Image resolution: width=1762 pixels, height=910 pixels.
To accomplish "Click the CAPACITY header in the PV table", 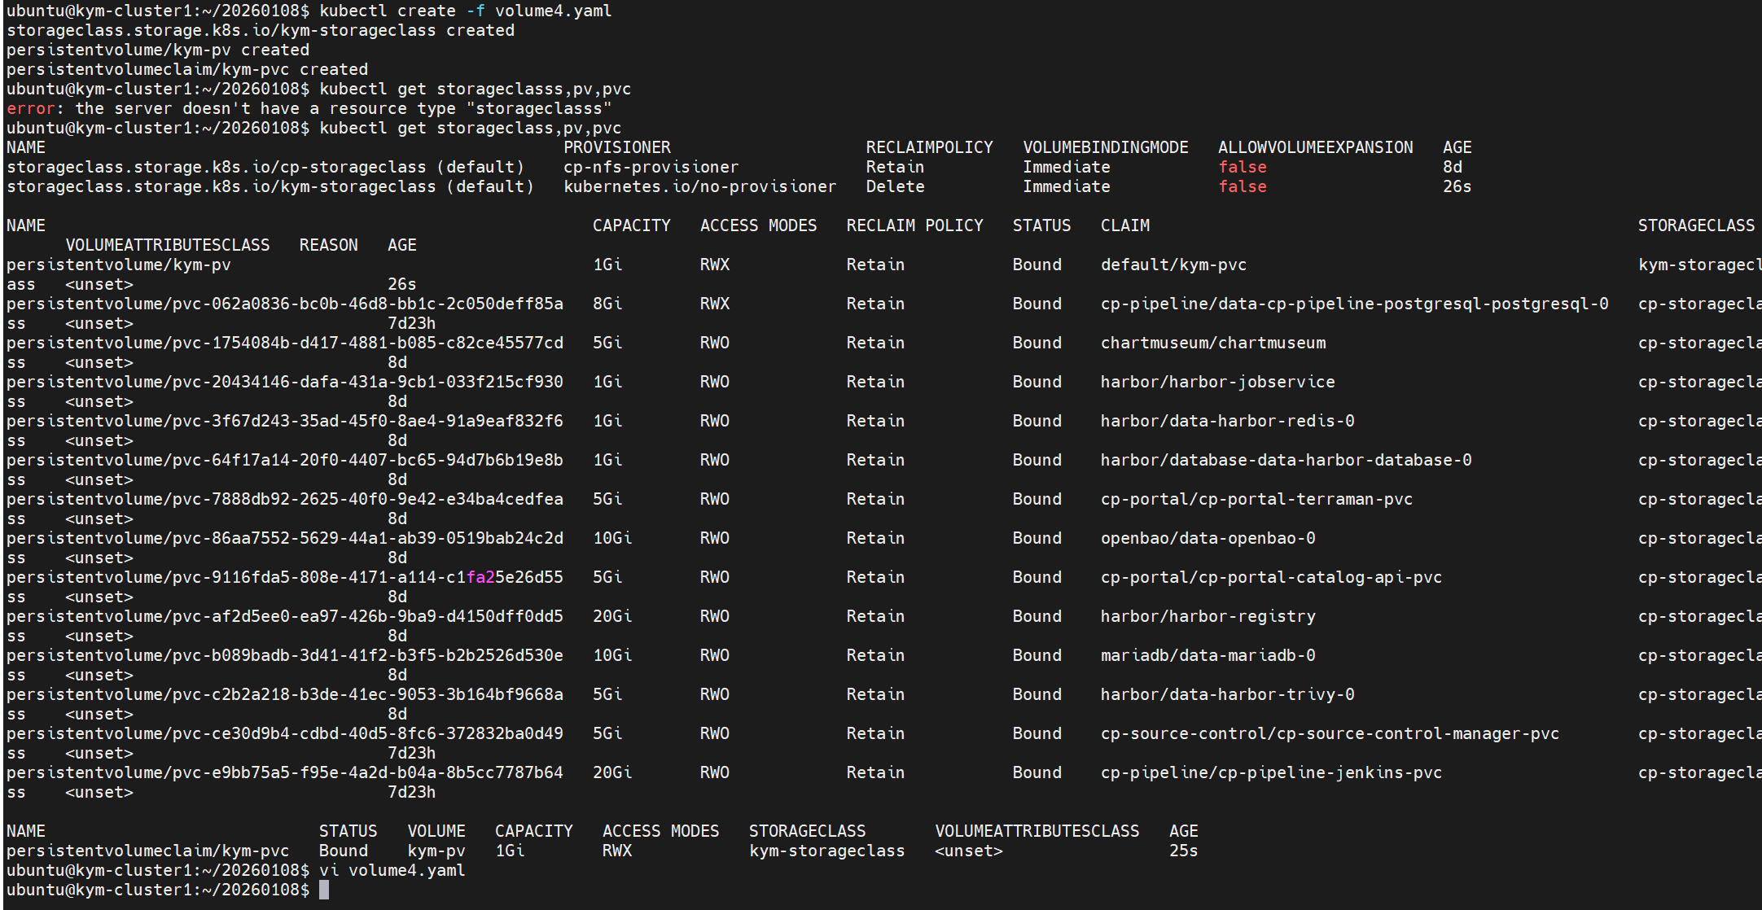I will (631, 225).
